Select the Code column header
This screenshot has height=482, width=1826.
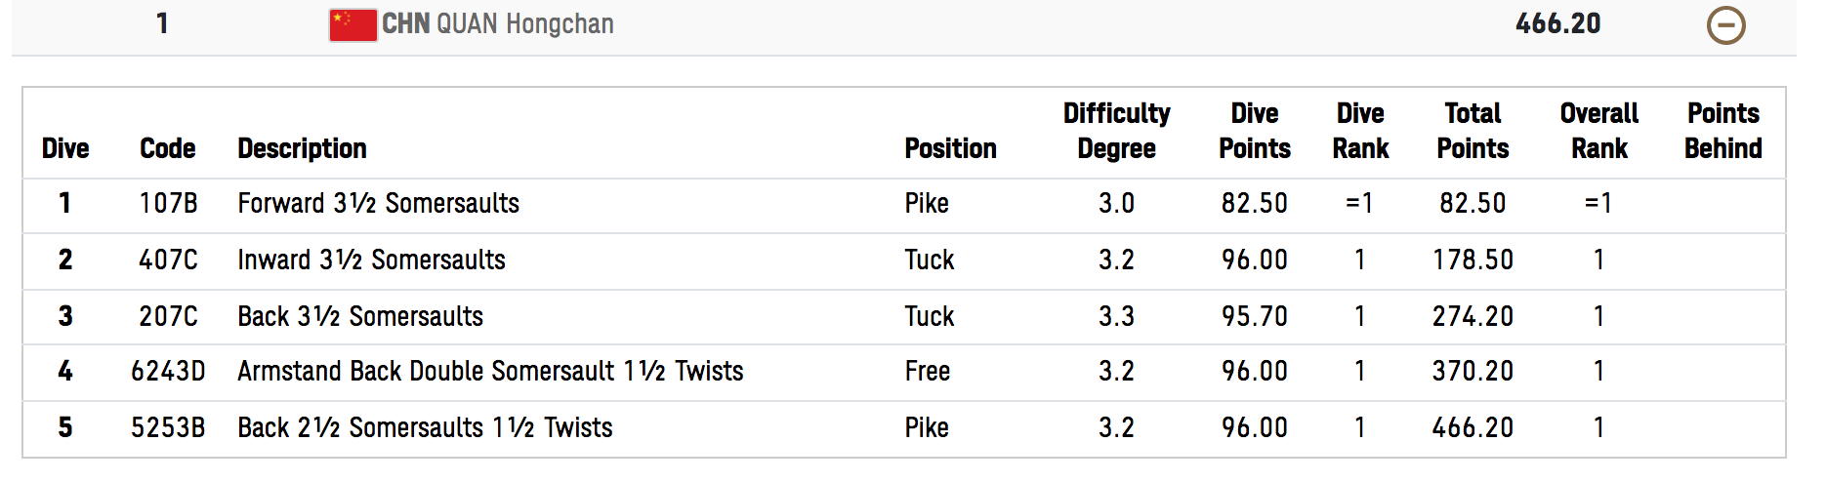click(168, 148)
